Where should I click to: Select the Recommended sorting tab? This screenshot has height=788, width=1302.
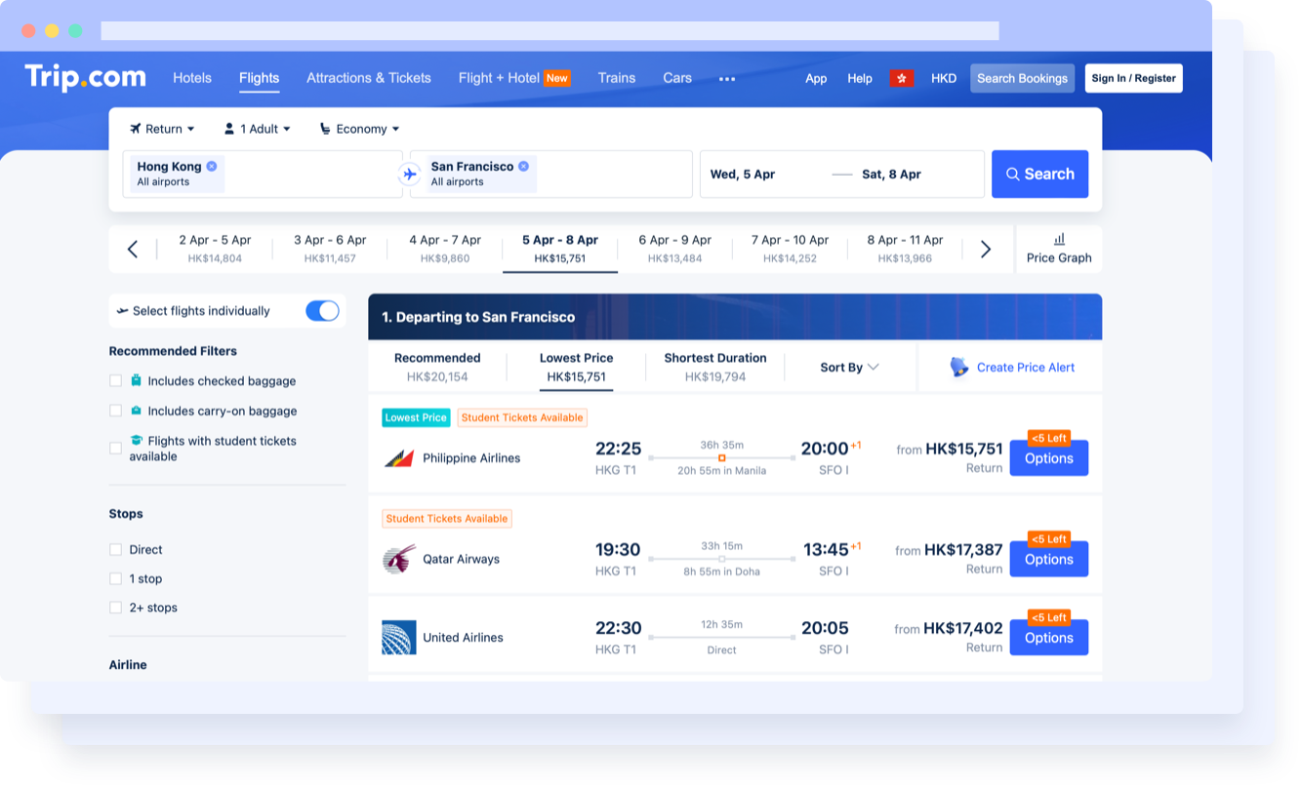click(x=437, y=367)
